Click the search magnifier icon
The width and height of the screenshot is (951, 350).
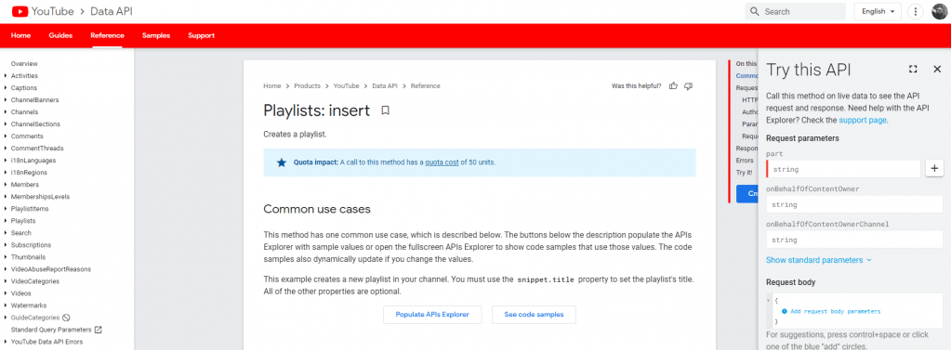pos(755,11)
